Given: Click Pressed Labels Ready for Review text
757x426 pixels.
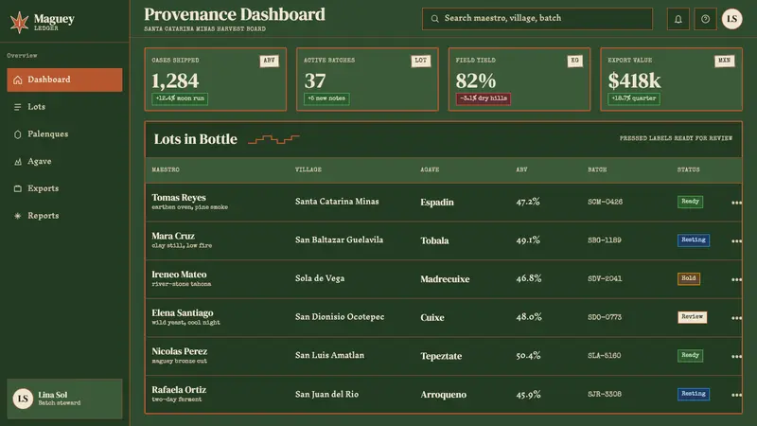Looking at the screenshot, I should [x=676, y=138].
